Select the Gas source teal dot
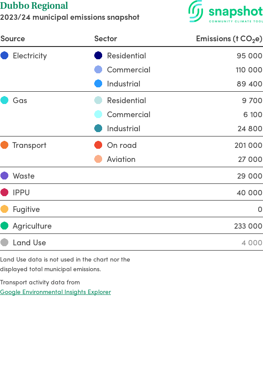263x373 pixels. pos(4,100)
